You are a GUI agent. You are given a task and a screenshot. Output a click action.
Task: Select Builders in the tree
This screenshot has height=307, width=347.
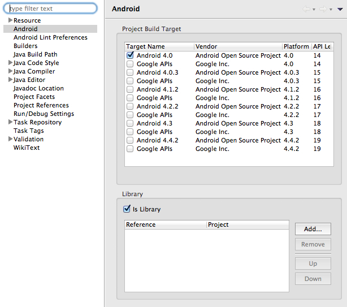click(x=25, y=46)
